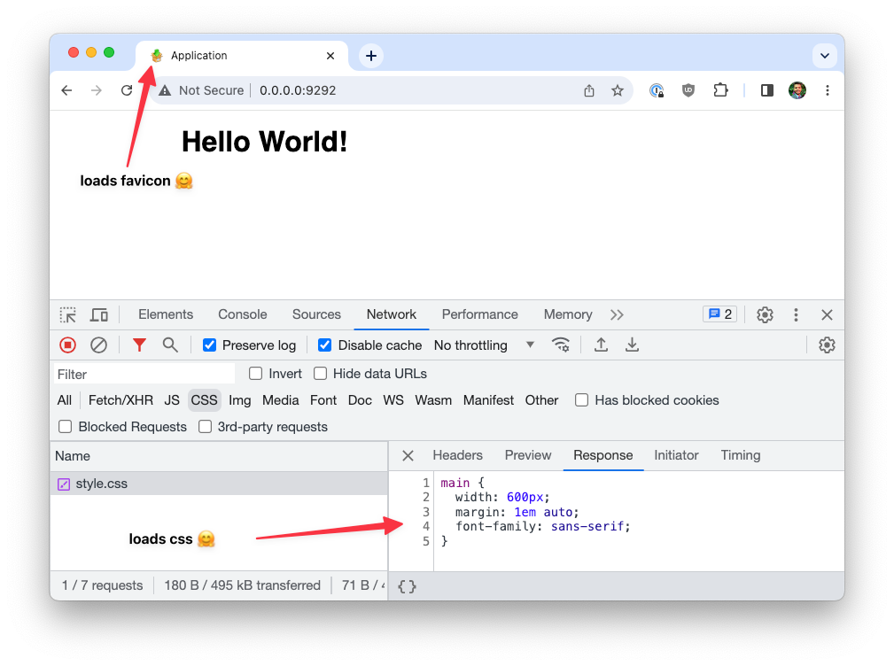
Task: Open the password manager extension icon
Action: pos(657,90)
